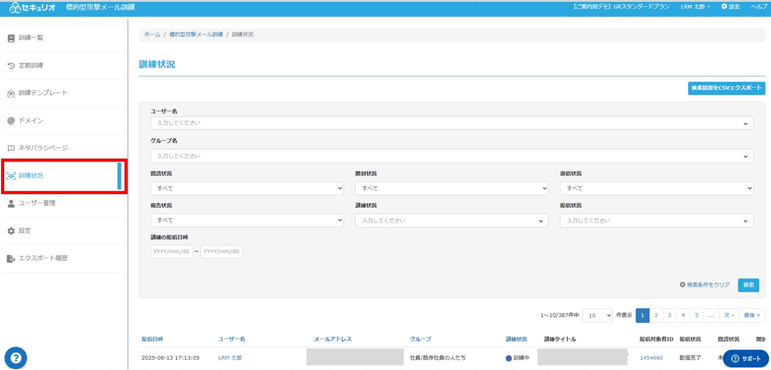Click the blue 検索 button
Viewport: 771px width, 370px height.
pos(749,285)
